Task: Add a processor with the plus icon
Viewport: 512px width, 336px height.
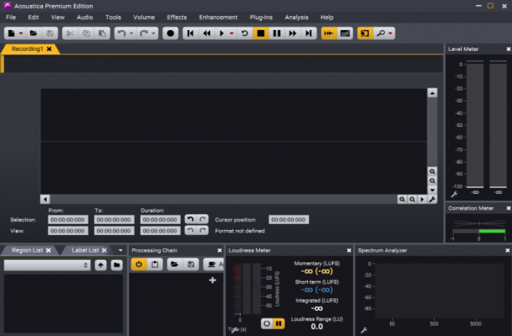Action: 212,280
